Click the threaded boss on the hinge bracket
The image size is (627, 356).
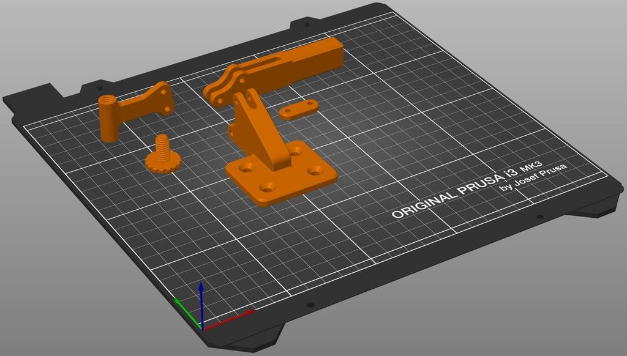tap(108, 99)
